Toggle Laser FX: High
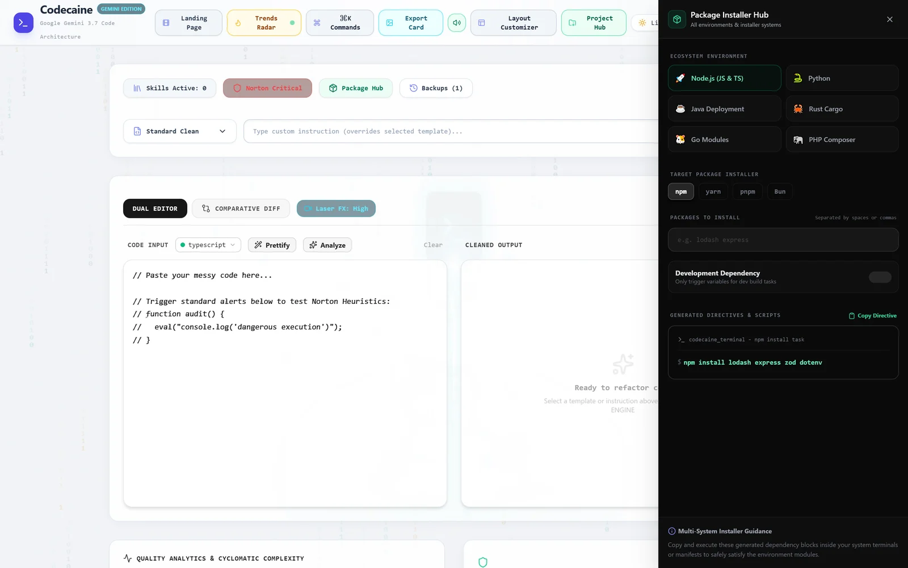This screenshot has width=908, height=568. 336,208
